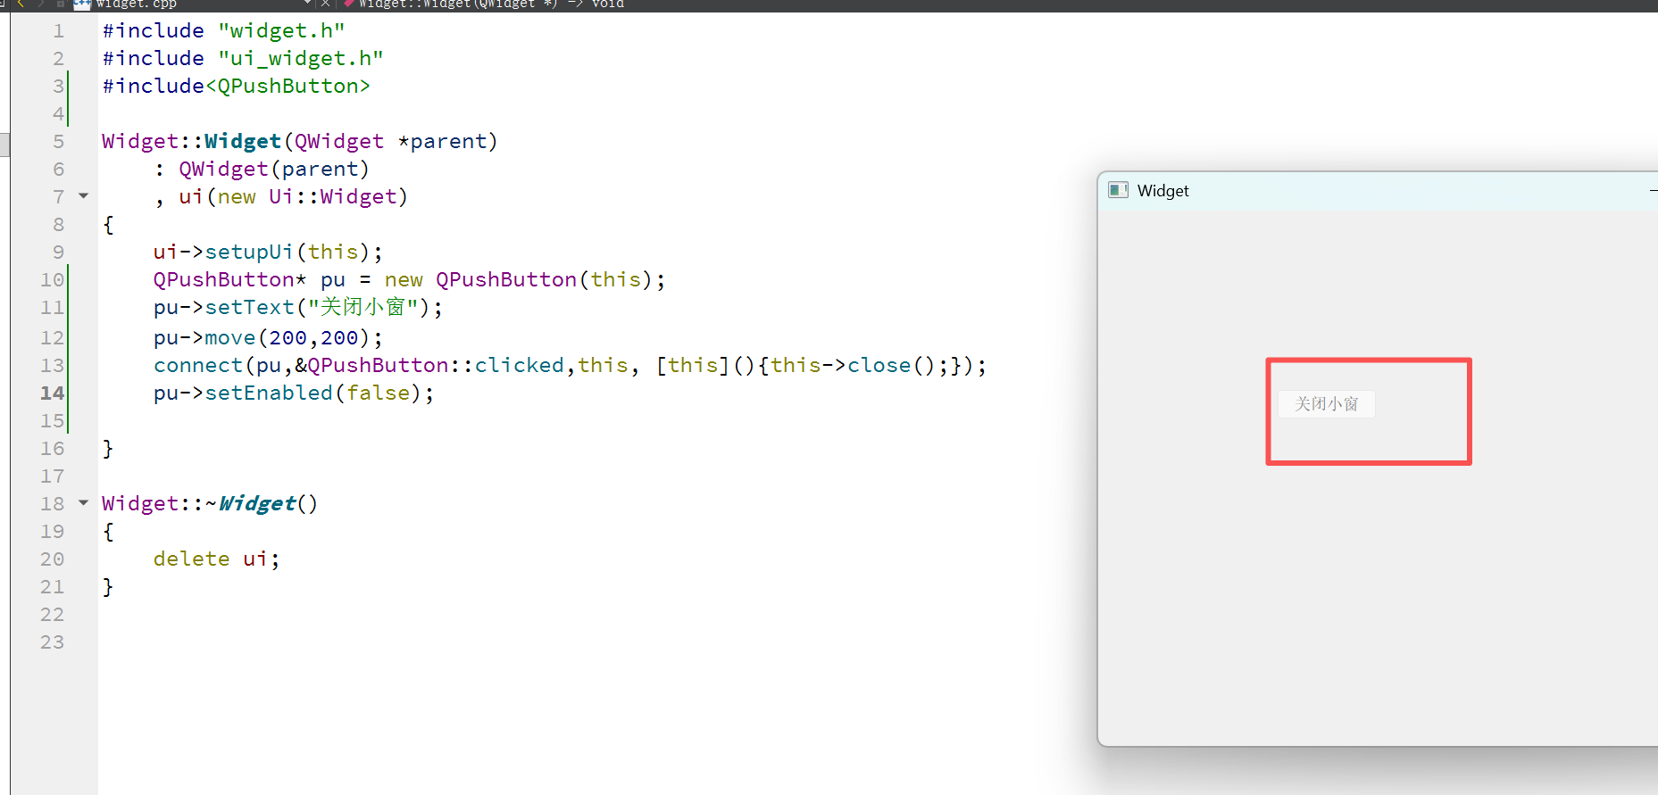Screen dimensions: 1658x795
Task: Click the Widget window's title bar icon
Action: tap(1118, 190)
